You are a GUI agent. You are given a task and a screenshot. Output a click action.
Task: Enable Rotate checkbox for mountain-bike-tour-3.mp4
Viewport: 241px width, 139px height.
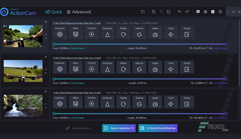click(129, 107)
